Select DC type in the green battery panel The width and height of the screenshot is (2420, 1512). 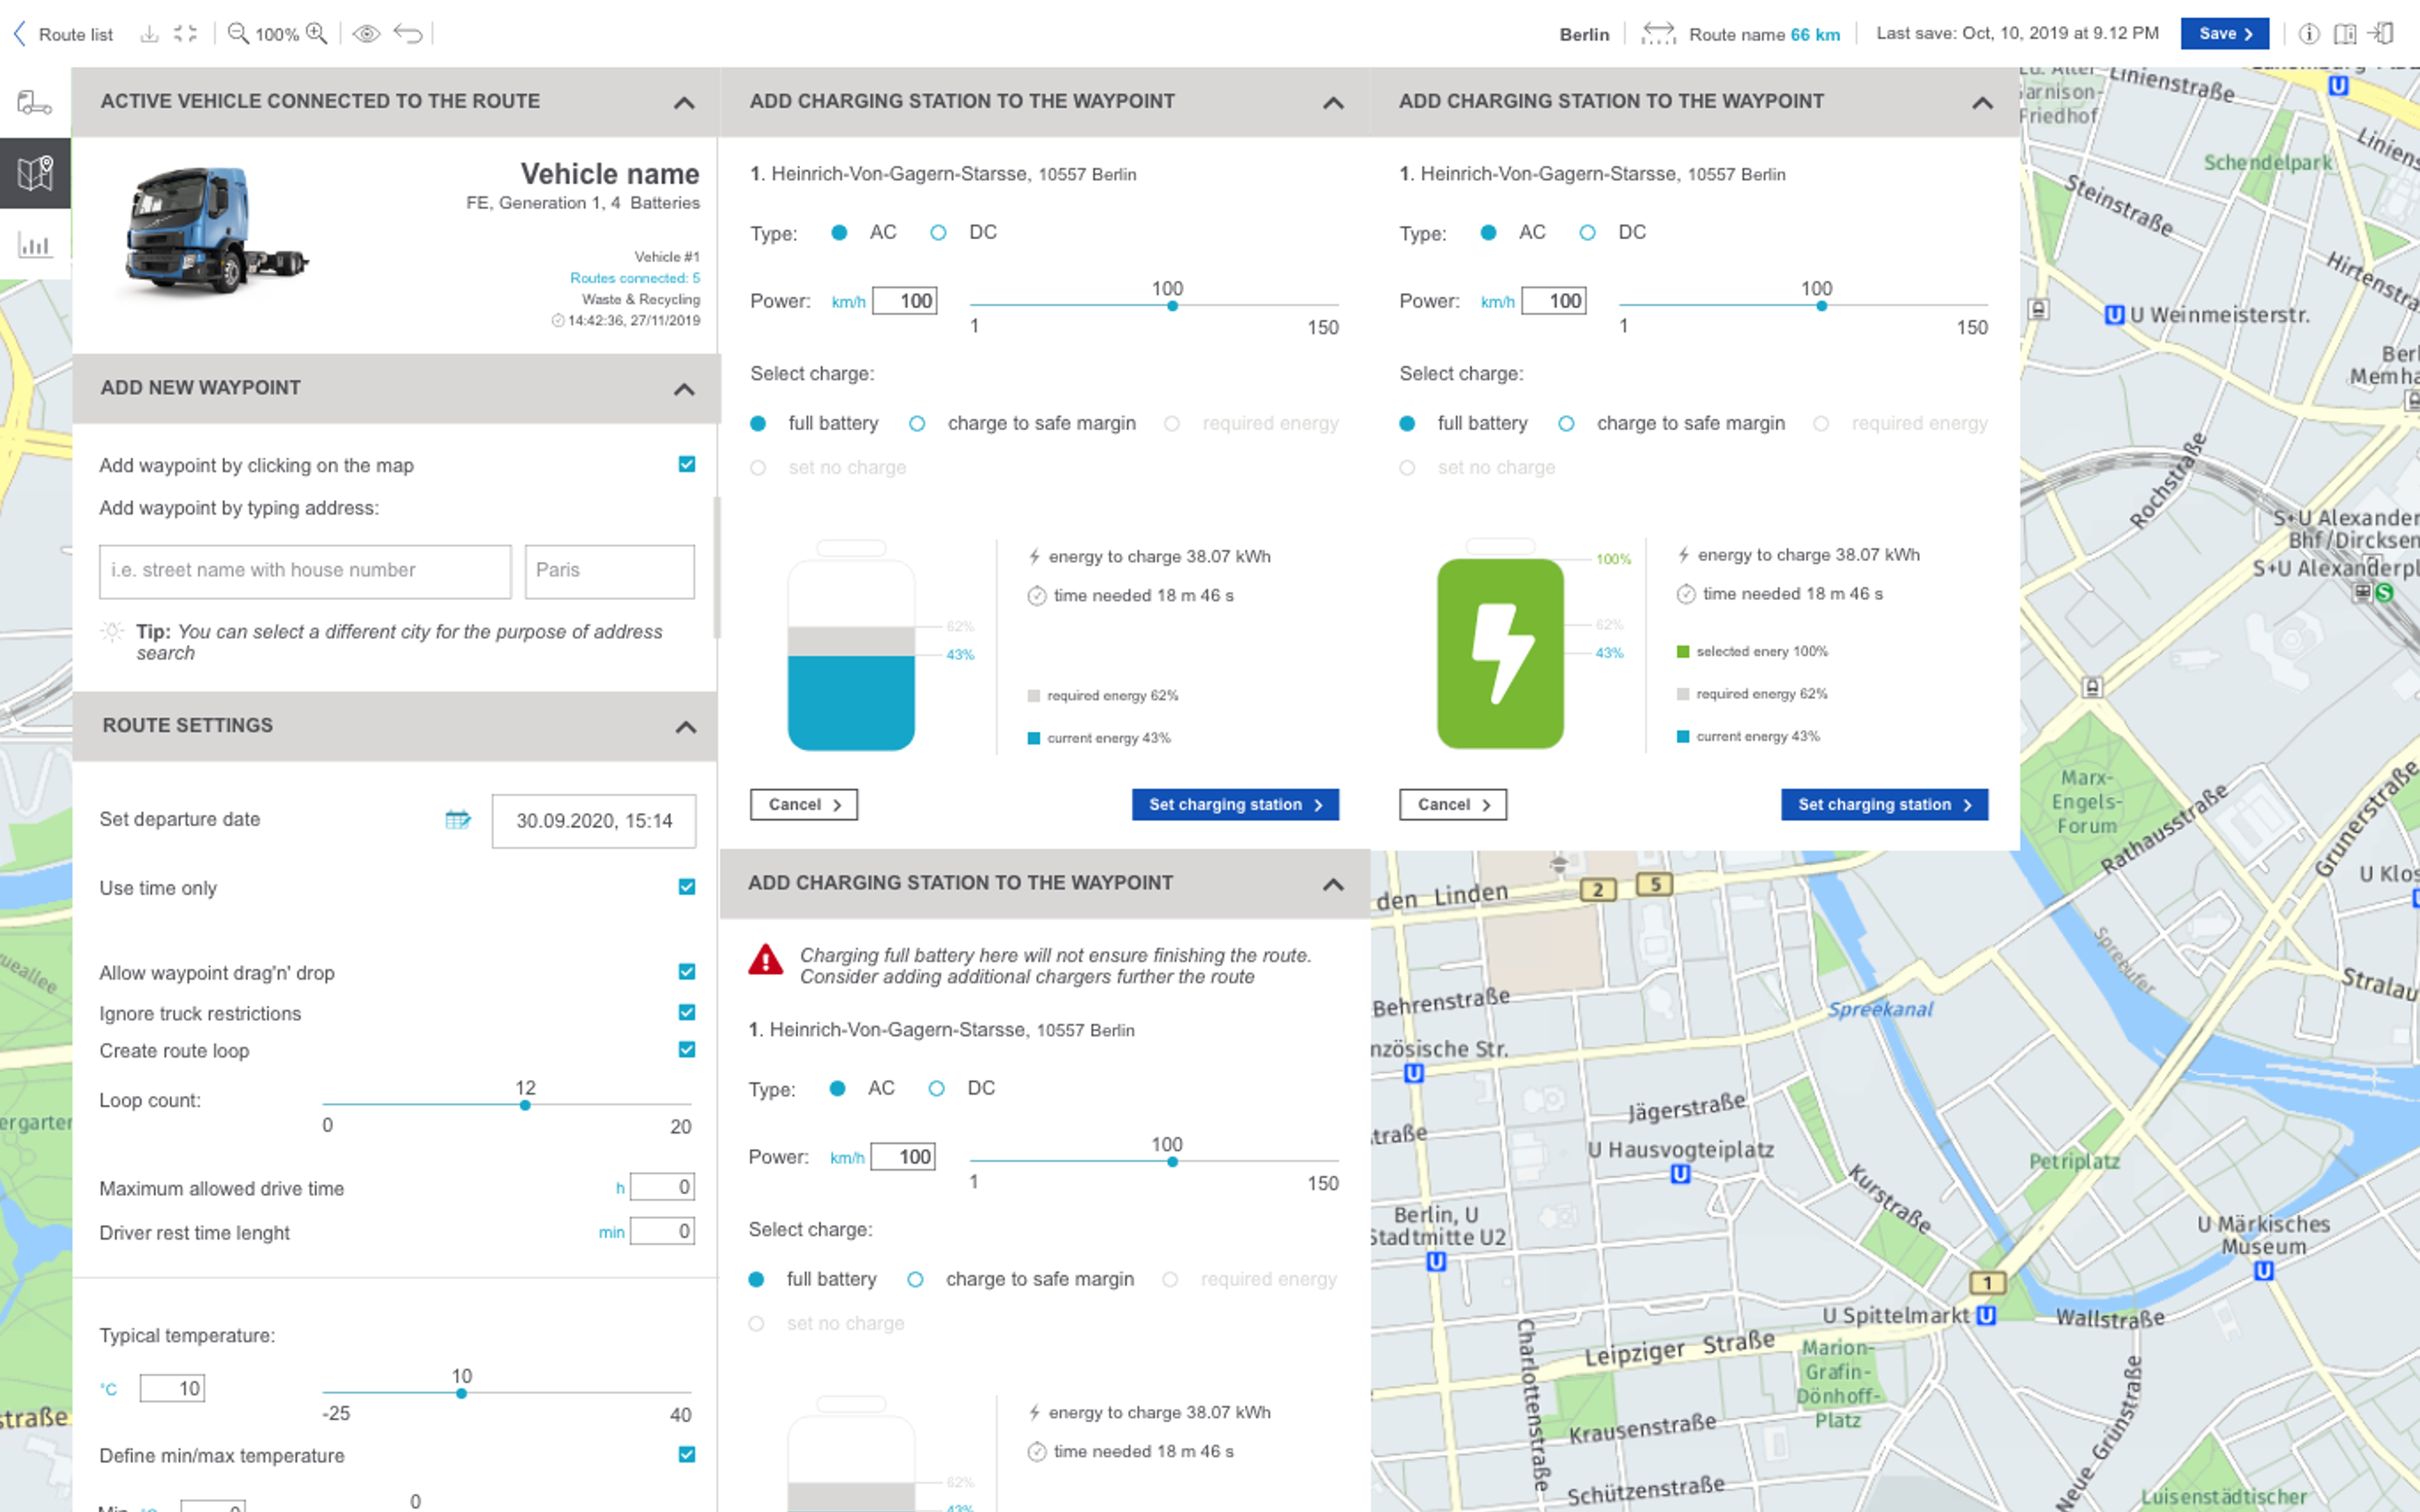click(x=1587, y=233)
